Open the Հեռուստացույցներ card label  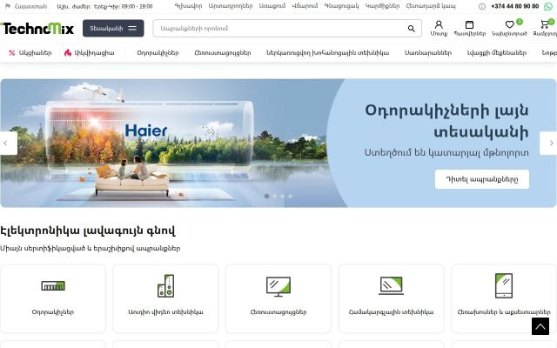click(278, 312)
